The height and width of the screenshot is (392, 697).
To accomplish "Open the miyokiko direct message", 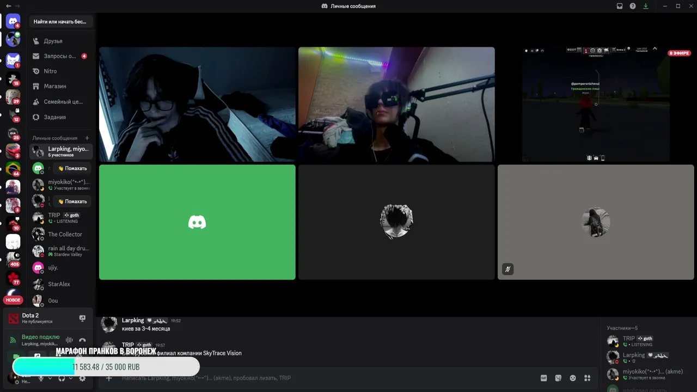I will pos(61,185).
